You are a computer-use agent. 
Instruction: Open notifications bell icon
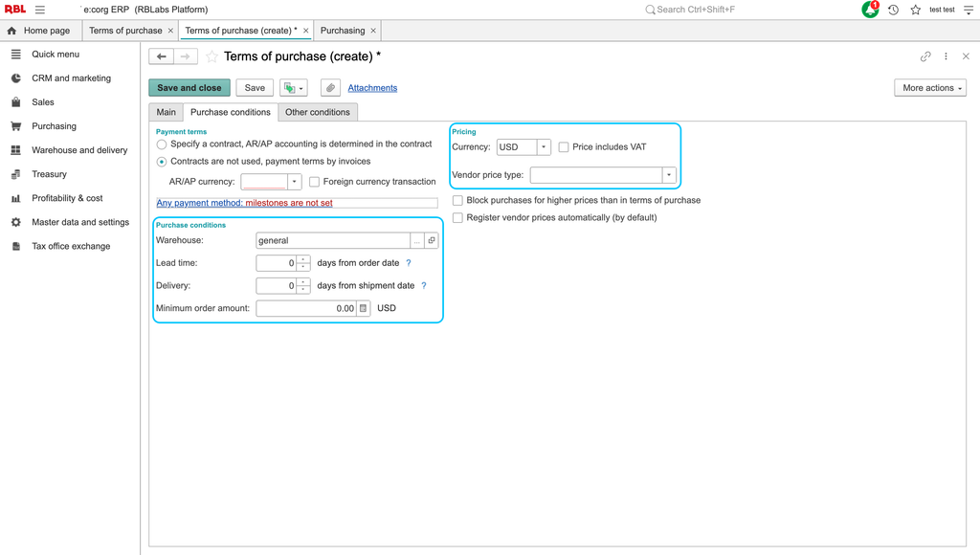(x=870, y=10)
